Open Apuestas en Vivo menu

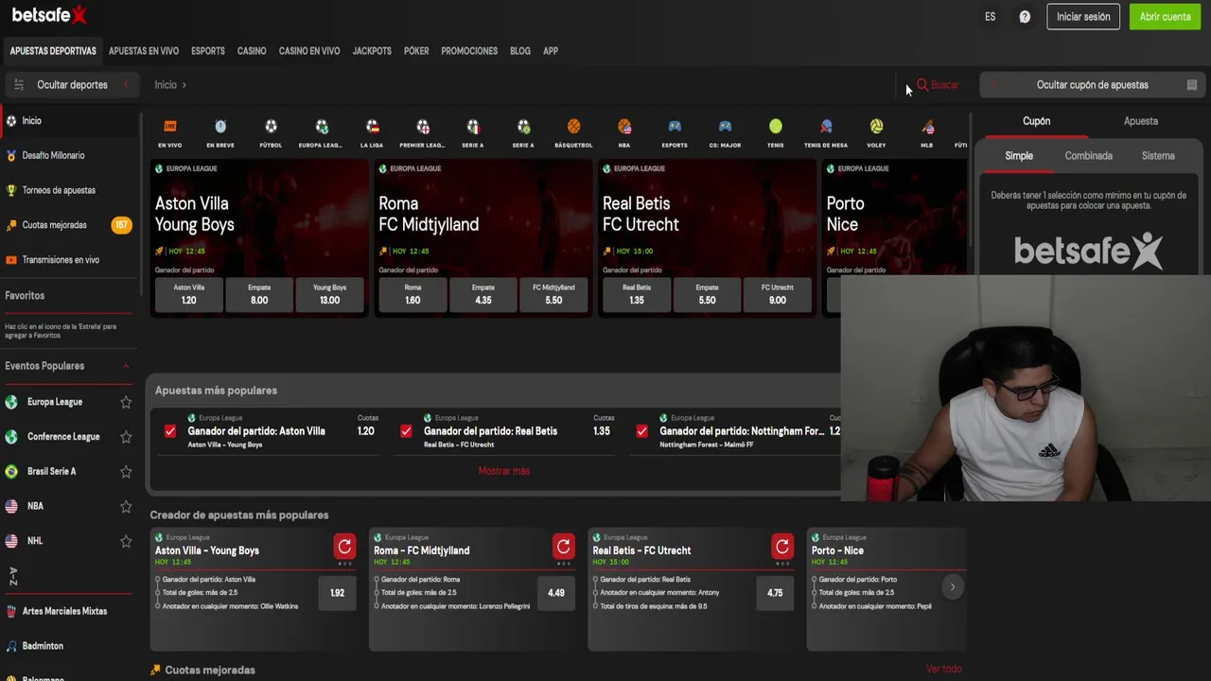click(x=144, y=51)
